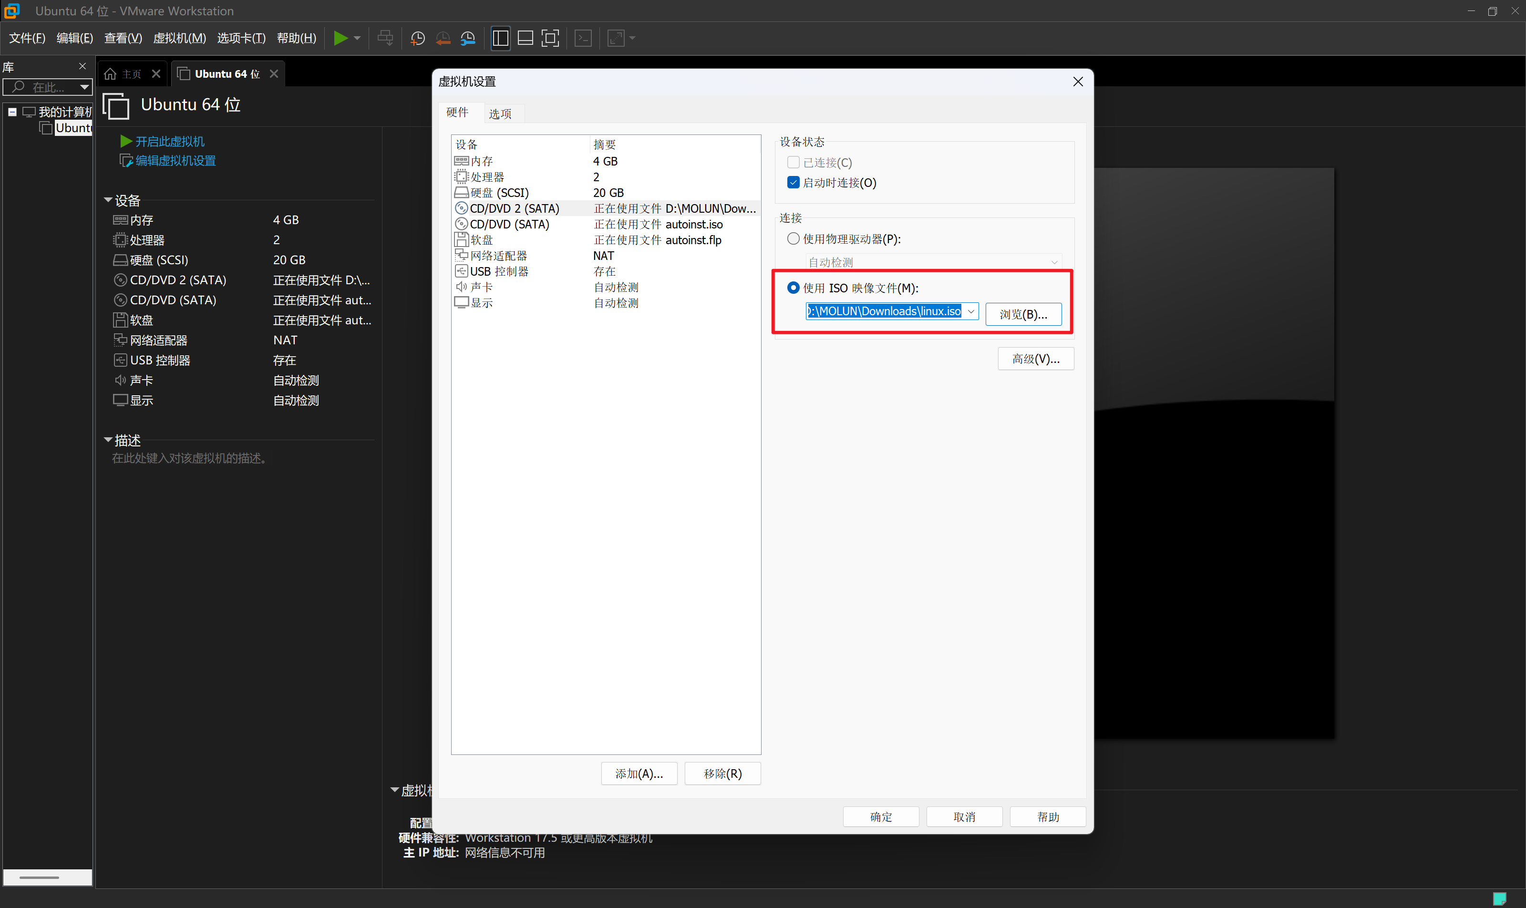Click the stretch guest display icon
This screenshot has height=908, width=1526.
tap(616, 38)
